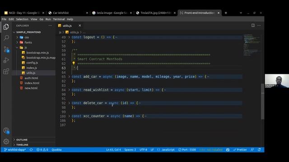Open index.html in explorer
This screenshot has width=289, height=162.
[32, 83]
